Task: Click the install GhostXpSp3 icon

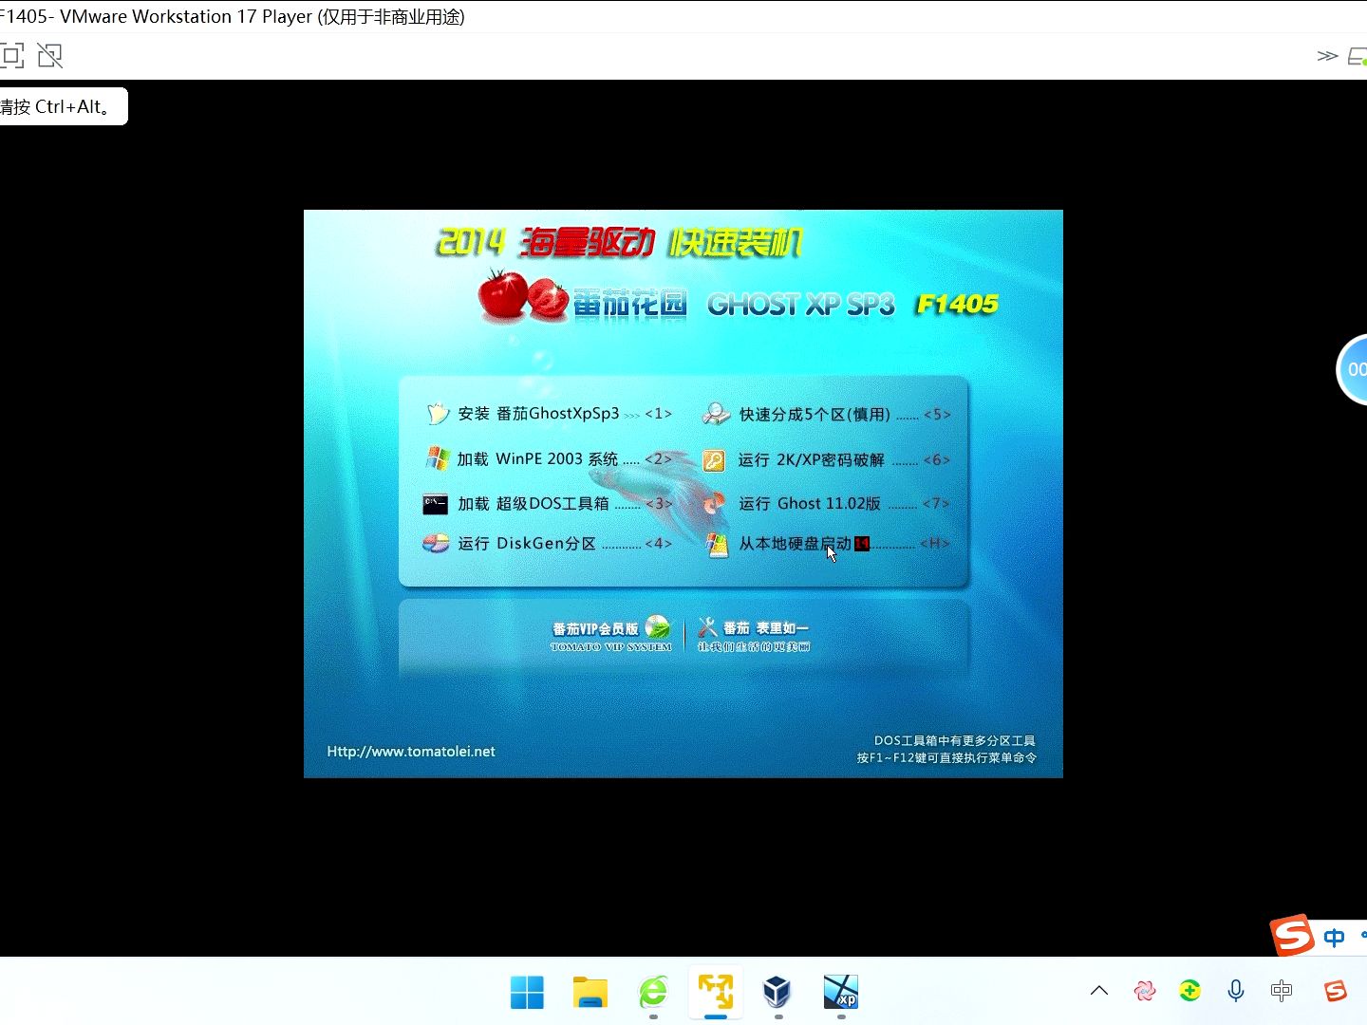Action: click(437, 414)
